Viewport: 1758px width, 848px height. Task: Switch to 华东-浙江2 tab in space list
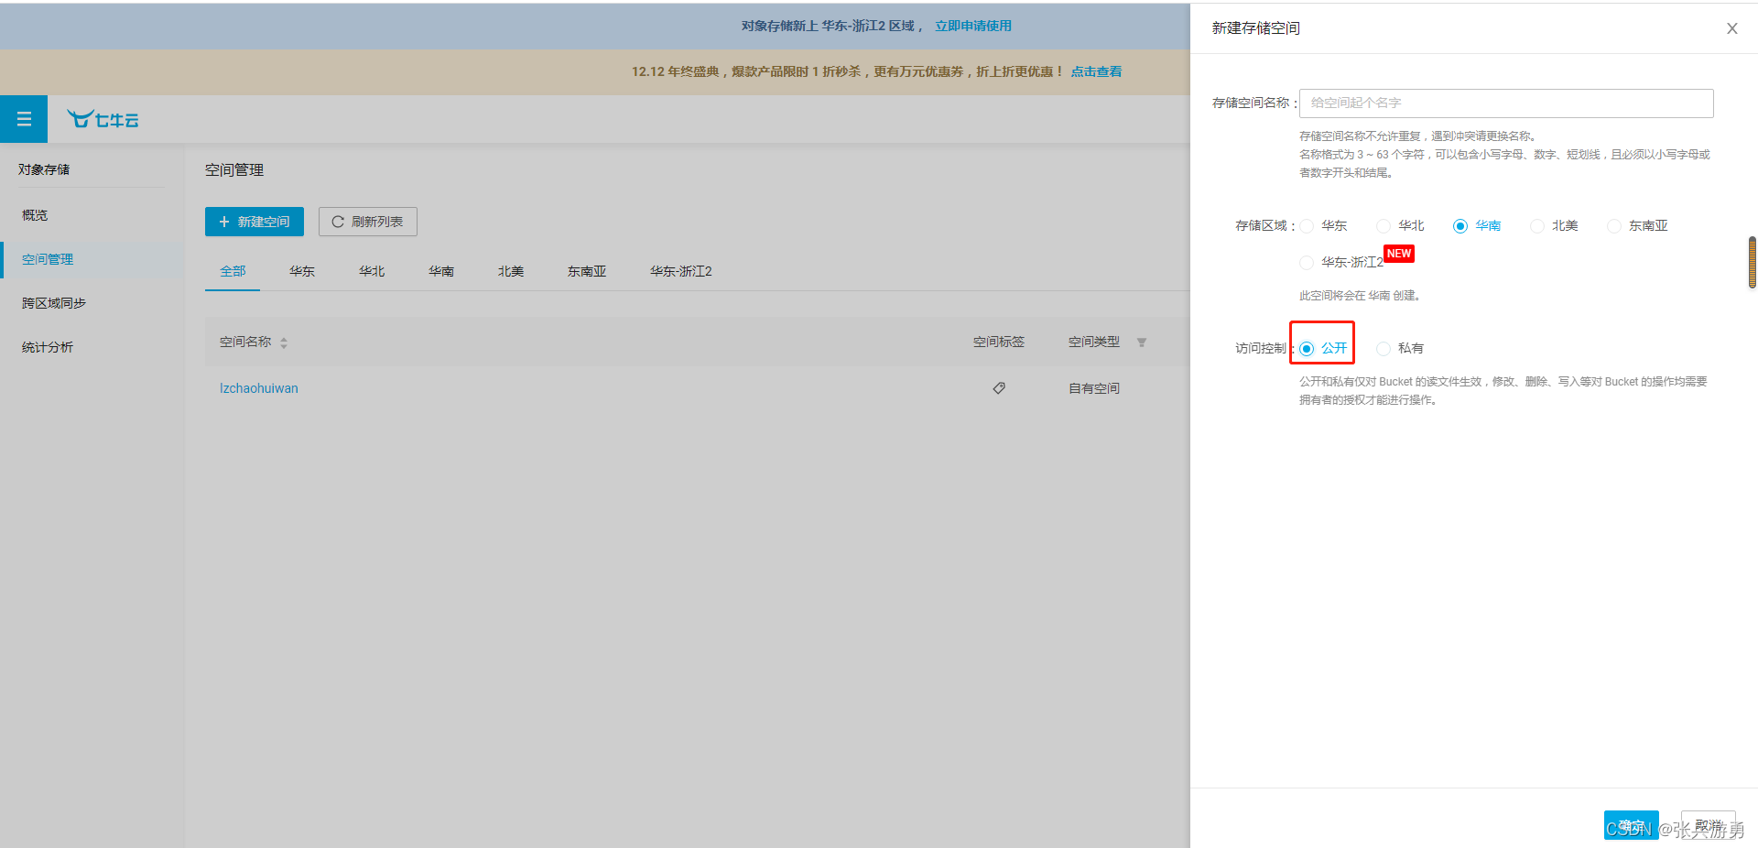(680, 271)
